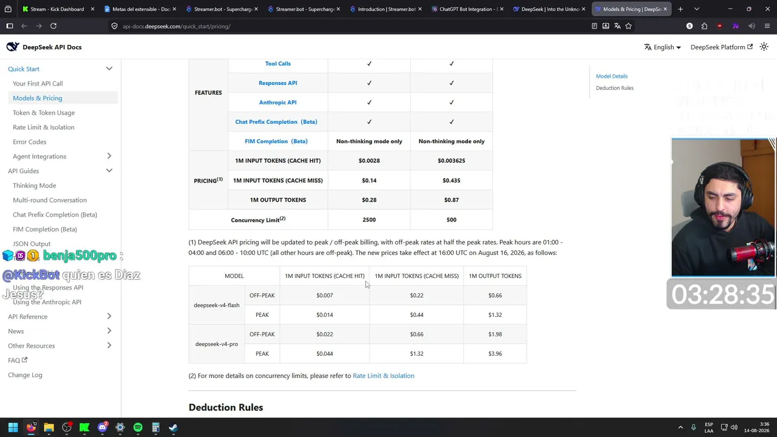Open Calculator from the taskbar
Screen dimensions: 777x437
point(155,427)
